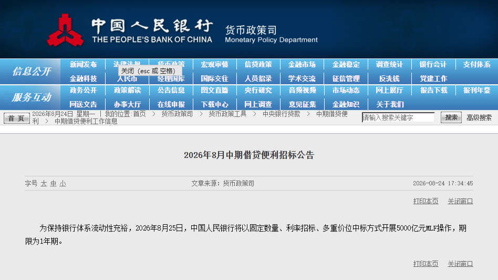498x280 pixels.
Task: Go to the 报告下载 section
Action: tap(433, 91)
